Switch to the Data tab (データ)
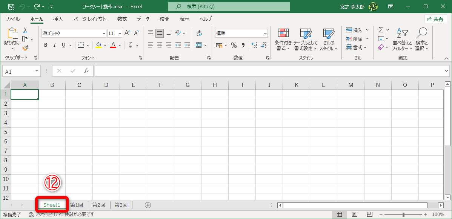This screenshot has width=452, height=219. pos(143,19)
